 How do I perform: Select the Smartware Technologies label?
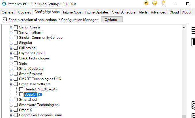click(39, 105)
